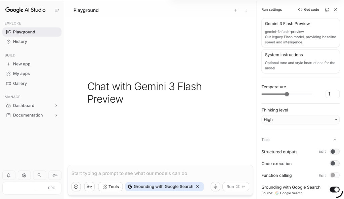Click the Google AI Studio logo
344x199 pixels.
click(25, 10)
